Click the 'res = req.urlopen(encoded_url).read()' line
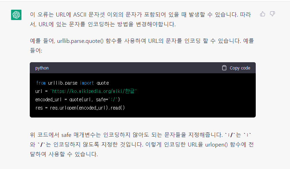 click(x=80, y=108)
